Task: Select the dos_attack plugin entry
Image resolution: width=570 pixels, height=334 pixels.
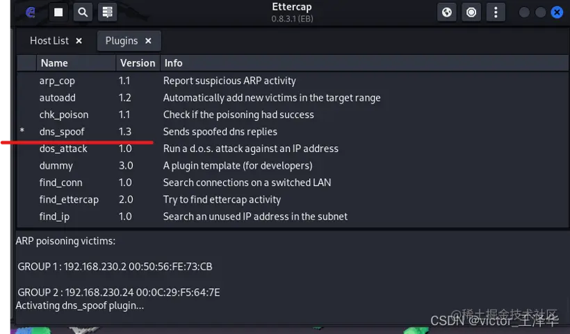Action: 63,149
